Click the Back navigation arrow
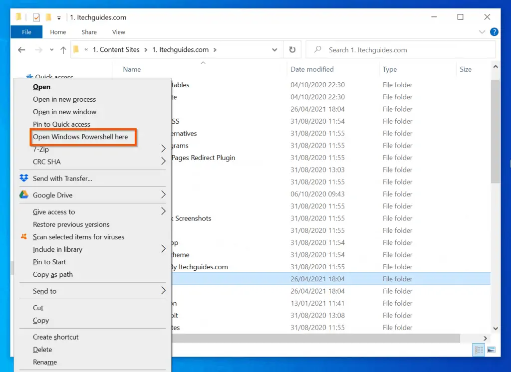This screenshot has width=511, height=372. tap(21, 50)
